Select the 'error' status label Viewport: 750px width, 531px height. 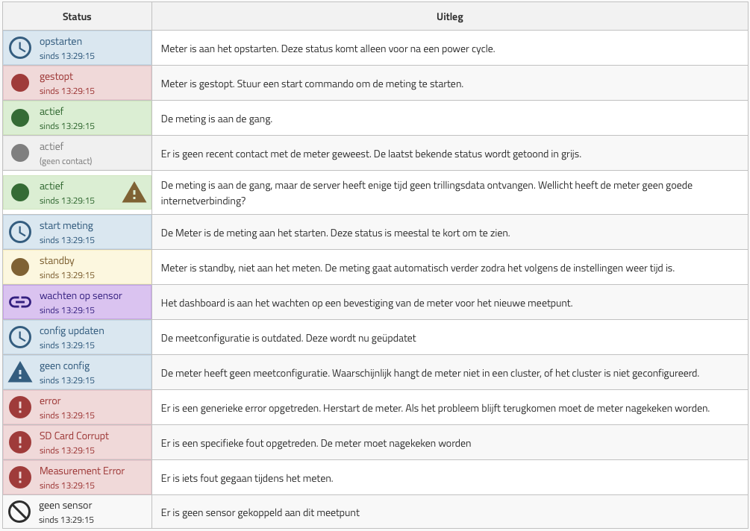[50, 401]
